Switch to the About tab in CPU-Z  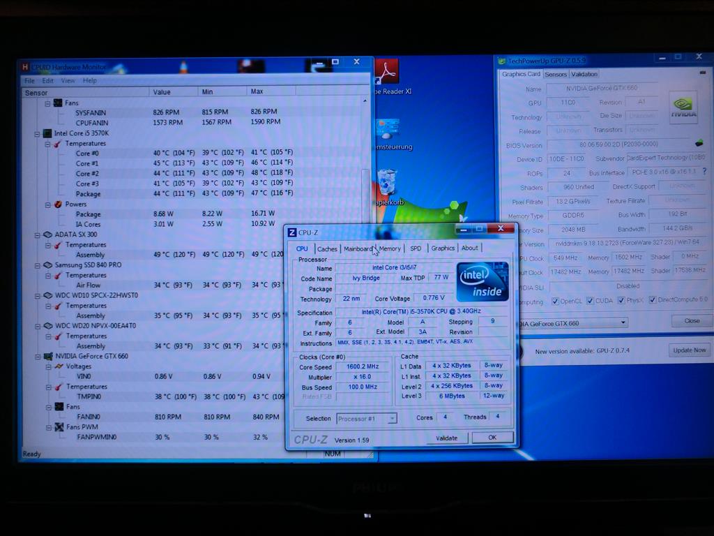[469, 248]
